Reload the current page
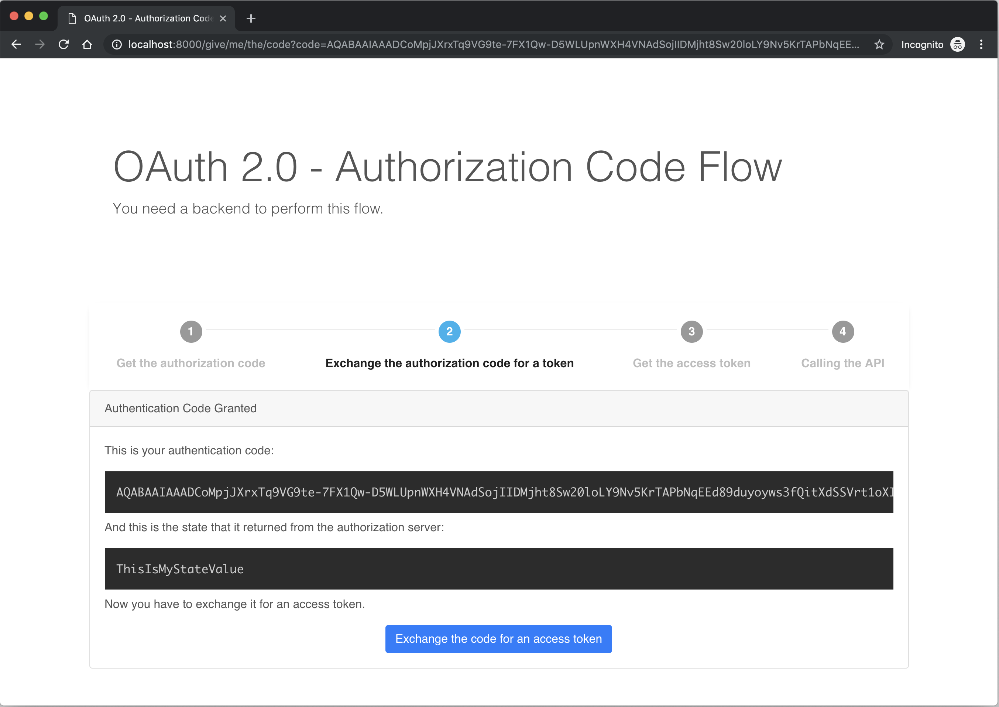Viewport: 999px width, 707px height. (63, 44)
